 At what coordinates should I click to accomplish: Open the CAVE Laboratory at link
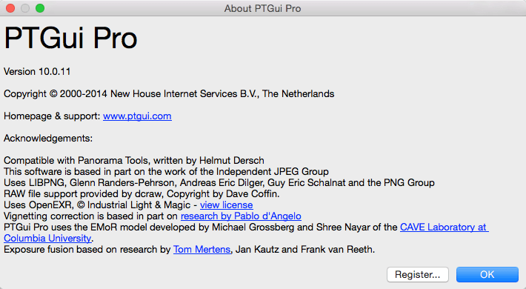click(445, 227)
